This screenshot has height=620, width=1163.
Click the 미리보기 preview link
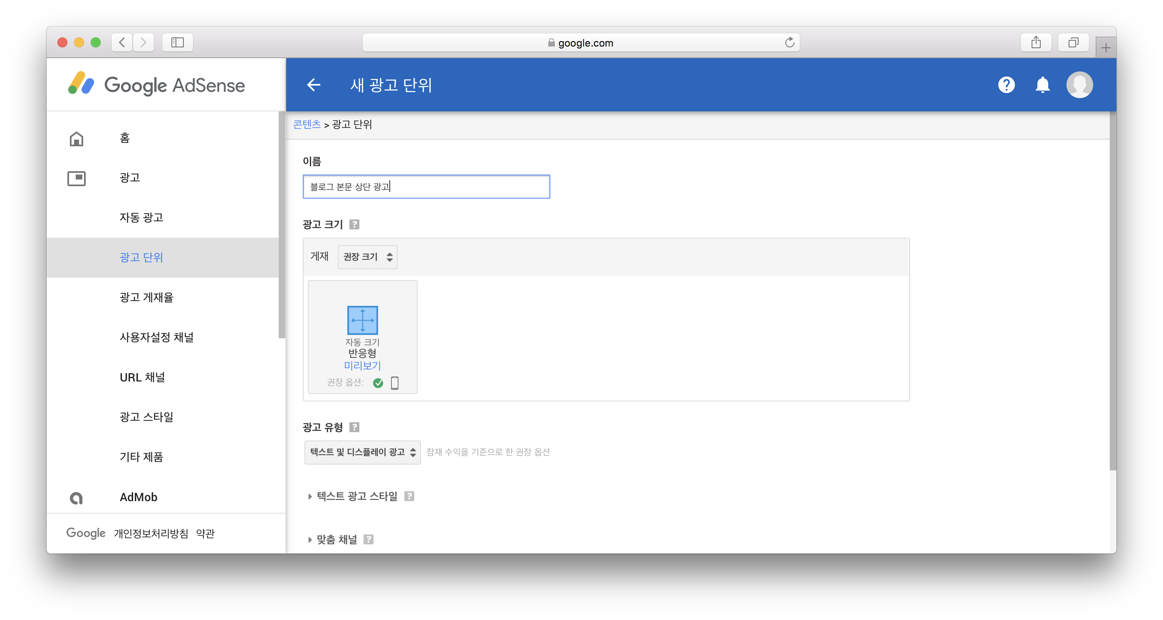pos(362,366)
